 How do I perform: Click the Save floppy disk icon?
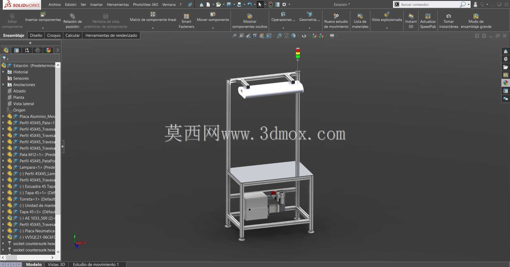click(x=229, y=5)
